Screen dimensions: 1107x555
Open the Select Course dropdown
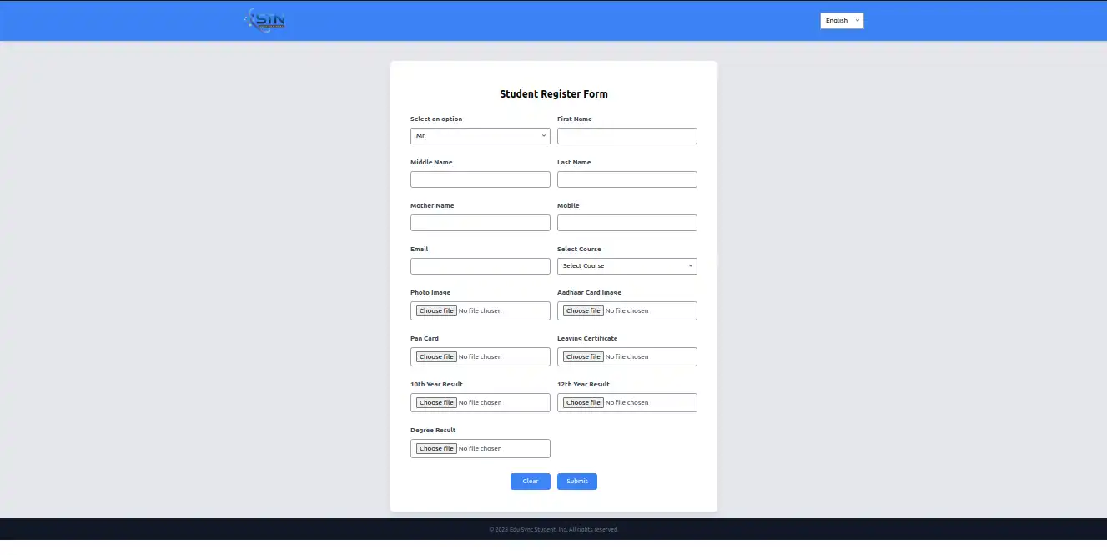tap(626, 266)
